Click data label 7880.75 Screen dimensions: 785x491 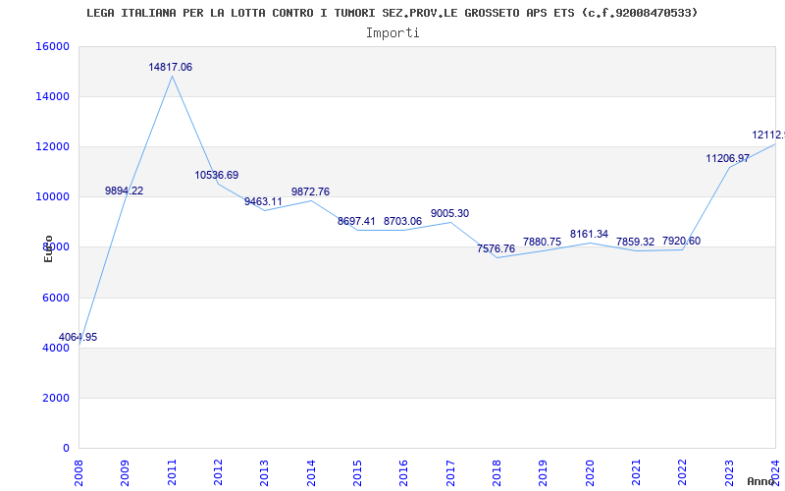click(543, 242)
